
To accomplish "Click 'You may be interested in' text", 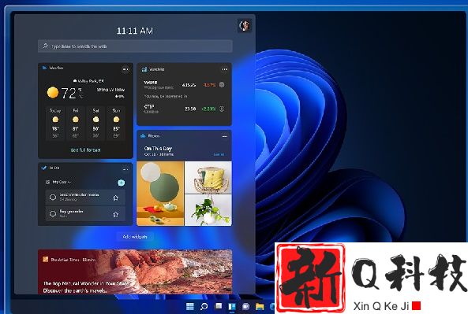I will point(166,97).
